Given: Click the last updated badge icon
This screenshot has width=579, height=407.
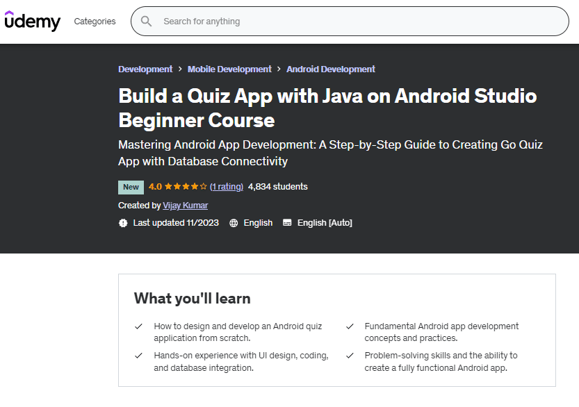Looking at the screenshot, I should click(123, 223).
